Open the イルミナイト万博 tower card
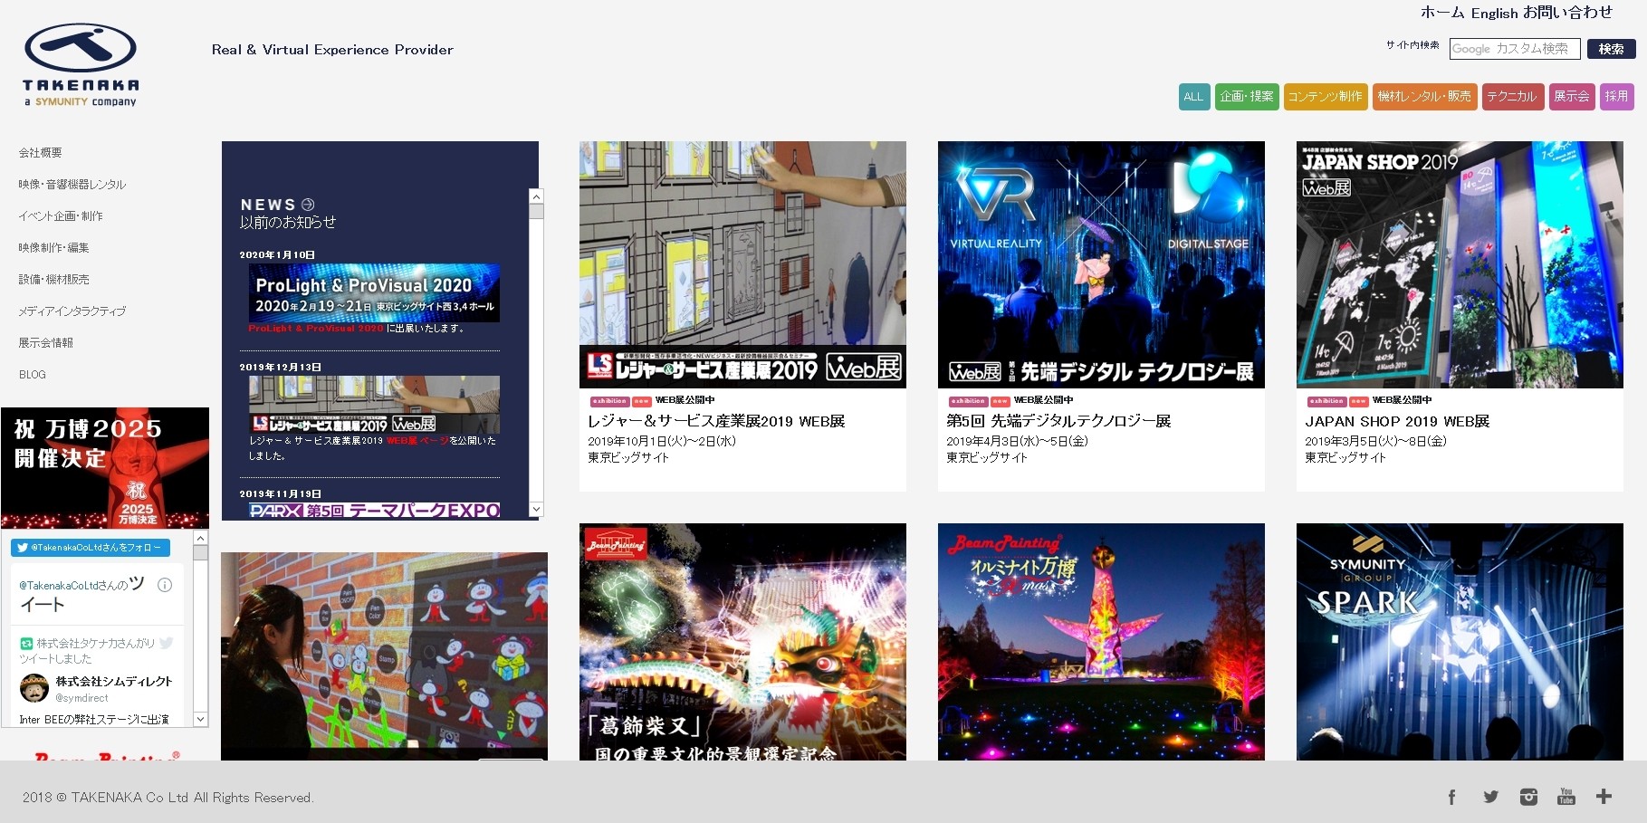Screen dimensions: 1647x823 point(1101,642)
